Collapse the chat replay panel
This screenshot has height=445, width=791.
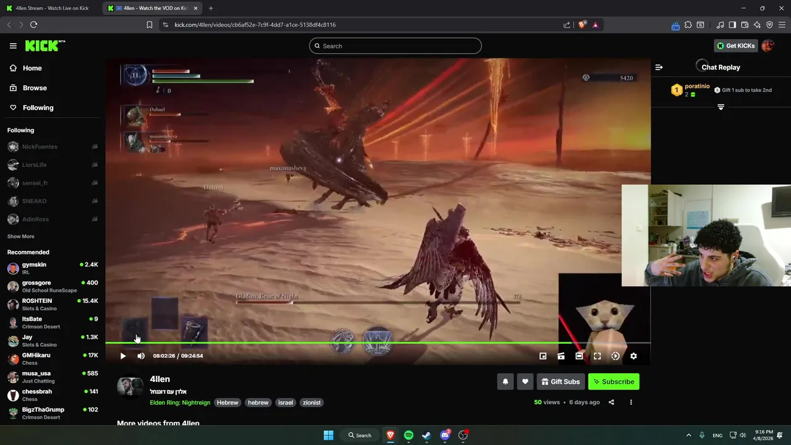pos(659,67)
